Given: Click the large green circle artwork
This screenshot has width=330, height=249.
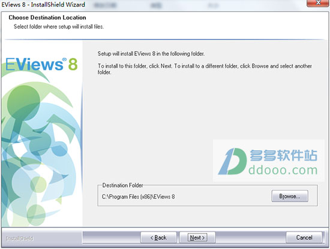Looking at the screenshot, I should pyautogui.click(x=23, y=103).
